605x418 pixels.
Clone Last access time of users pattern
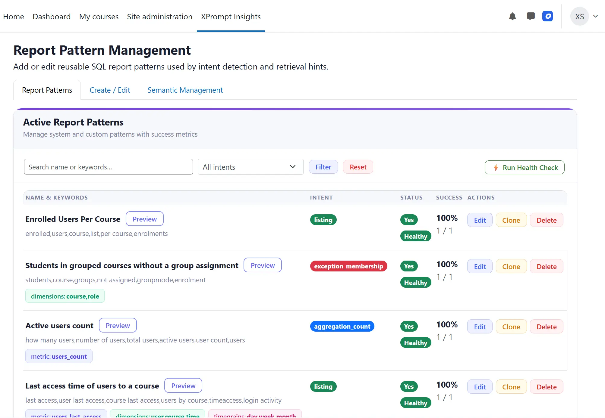[511, 387]
